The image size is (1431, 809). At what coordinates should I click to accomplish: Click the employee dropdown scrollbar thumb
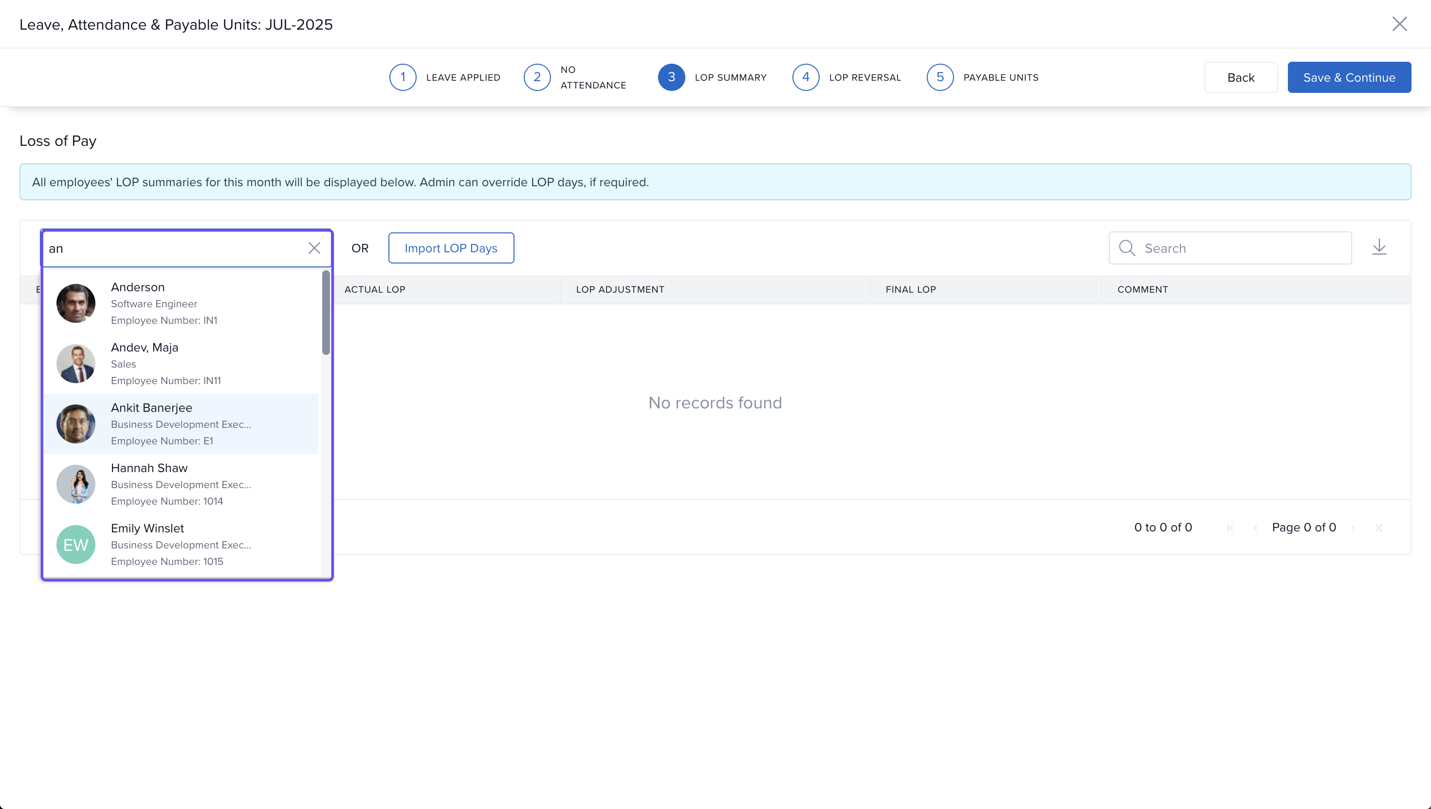point(326,312)
